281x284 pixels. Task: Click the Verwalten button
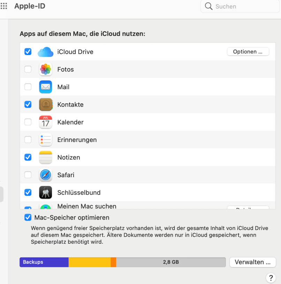pos(252,262)
